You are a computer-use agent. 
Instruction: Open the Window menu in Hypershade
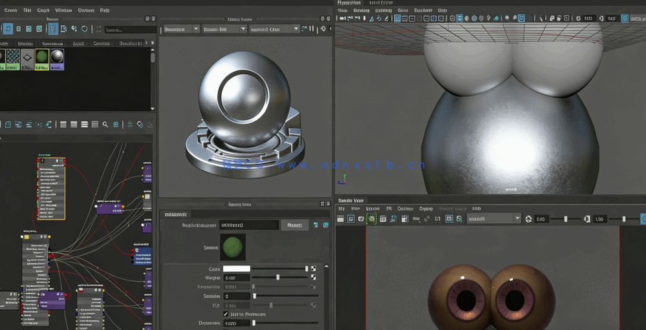coord(63,10)
